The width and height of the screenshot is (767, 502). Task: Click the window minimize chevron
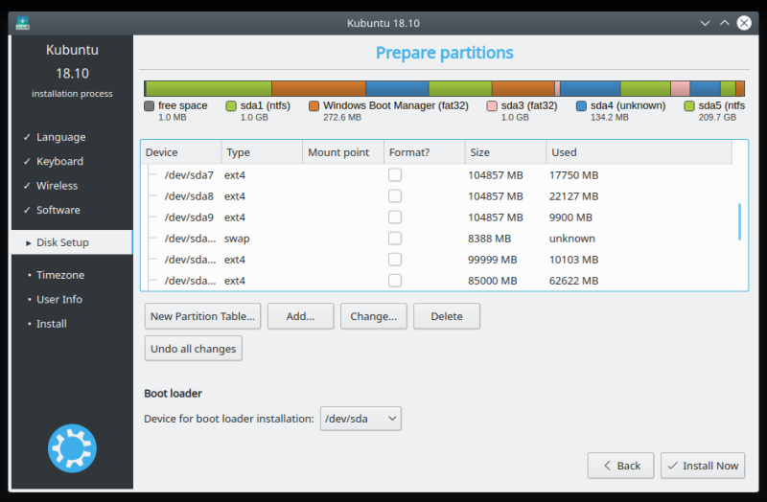[705, 23]
